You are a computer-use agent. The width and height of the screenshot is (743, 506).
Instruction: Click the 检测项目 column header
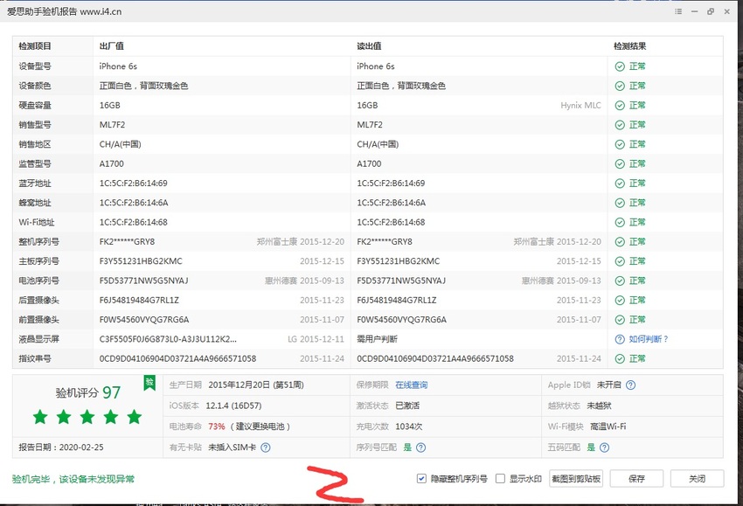coord(35,46)
